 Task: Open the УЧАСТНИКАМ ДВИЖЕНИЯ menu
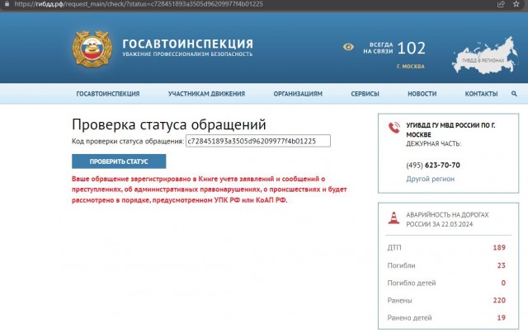click(x=206, y=94)
